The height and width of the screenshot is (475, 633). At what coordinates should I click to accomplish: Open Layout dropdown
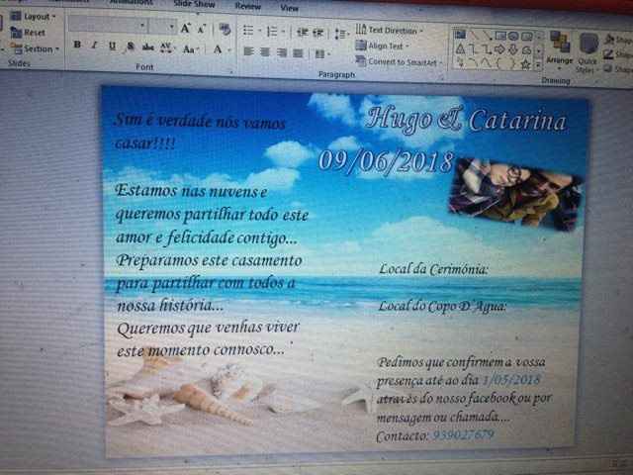click(x=34, y=16)
